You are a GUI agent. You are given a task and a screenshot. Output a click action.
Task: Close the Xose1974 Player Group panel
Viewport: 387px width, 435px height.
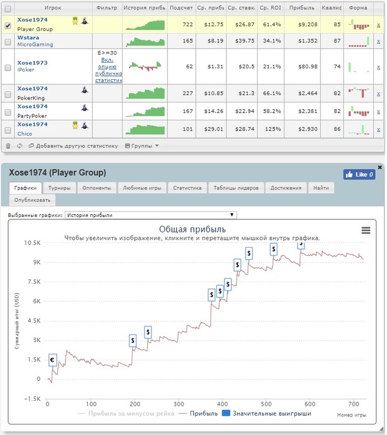click(380, 167)
